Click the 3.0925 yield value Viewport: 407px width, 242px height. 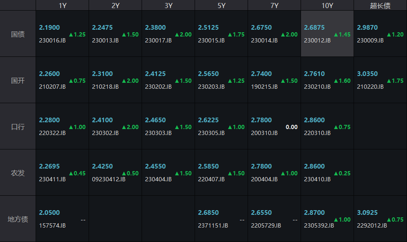point(367,213)
